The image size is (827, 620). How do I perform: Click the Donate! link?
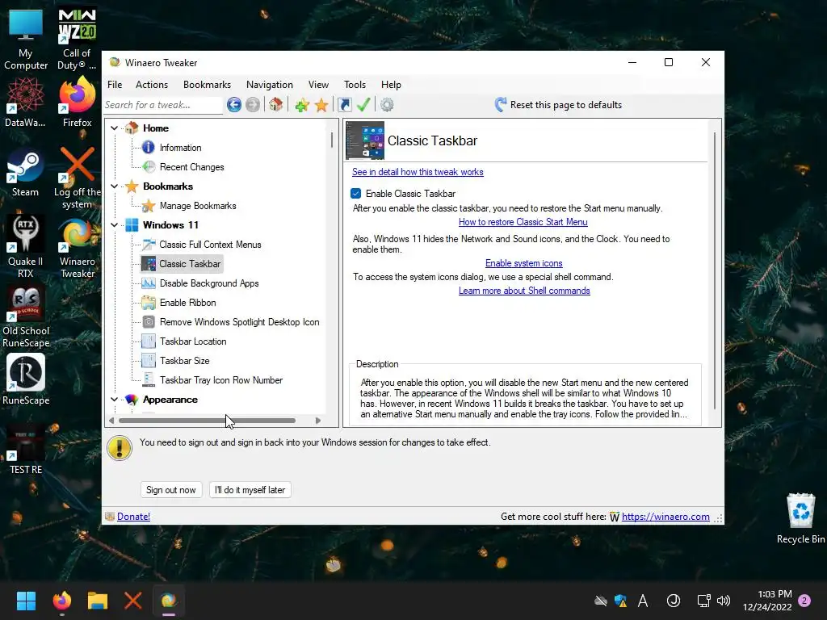tap(133, 517)
